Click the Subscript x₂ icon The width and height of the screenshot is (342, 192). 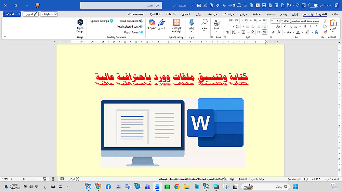(290, 26)
